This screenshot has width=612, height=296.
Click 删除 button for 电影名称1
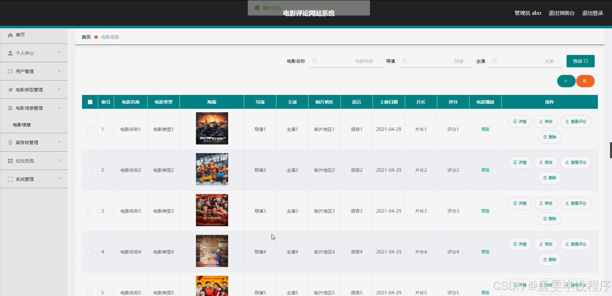tap(550, 137)
